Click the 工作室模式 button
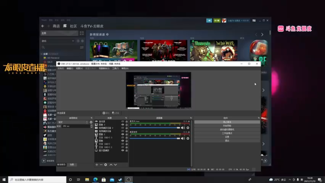The image size is (325, 183). click(227, 133)
